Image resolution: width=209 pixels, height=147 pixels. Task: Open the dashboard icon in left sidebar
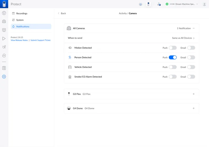[4, 13]
